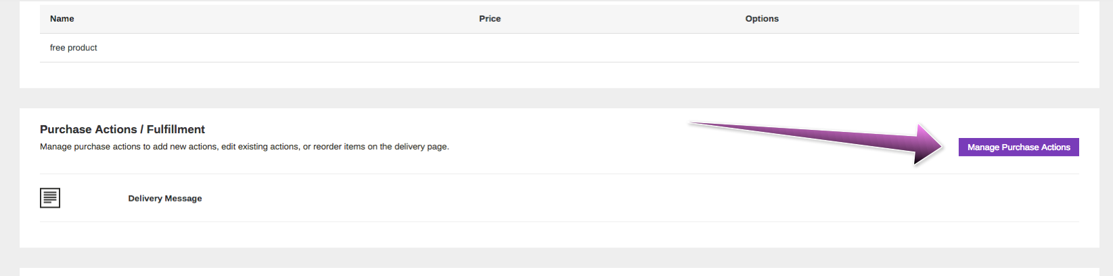Click the white panel strip at page bottom

point(560,272)
